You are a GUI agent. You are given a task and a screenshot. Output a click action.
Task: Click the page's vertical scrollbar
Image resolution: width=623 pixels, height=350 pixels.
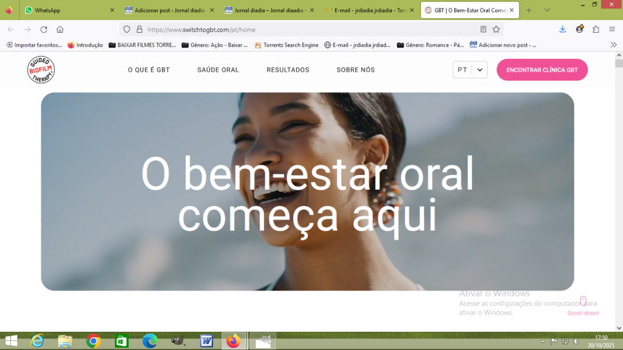[x=619, y=182]
